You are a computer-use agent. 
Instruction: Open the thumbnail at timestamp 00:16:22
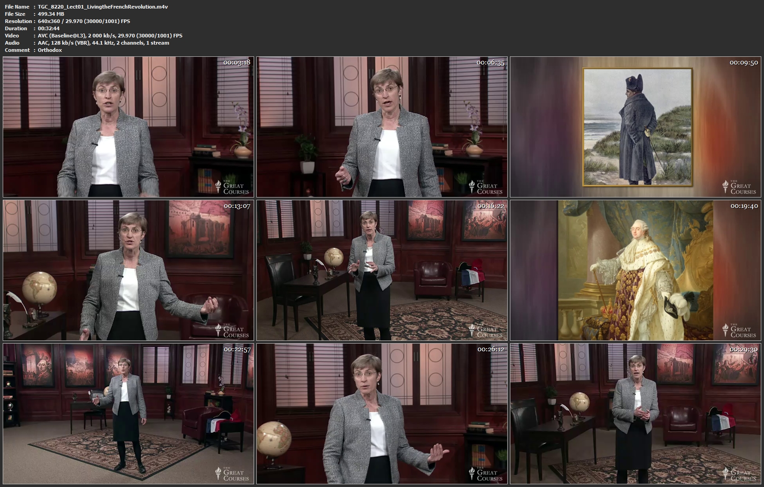click(382, 270)
